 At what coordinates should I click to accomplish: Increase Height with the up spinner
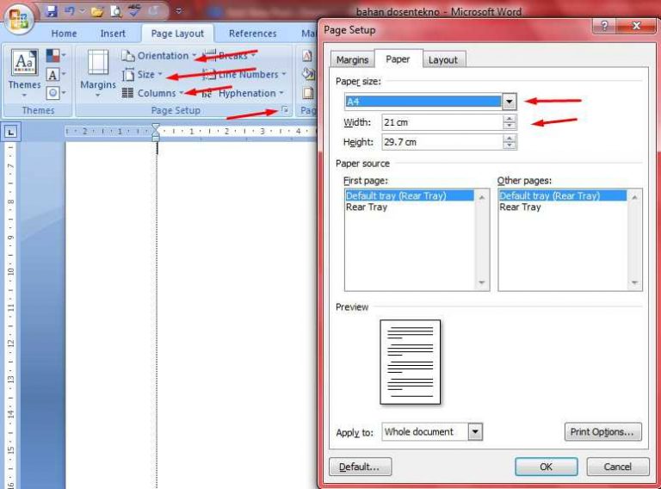510,139
